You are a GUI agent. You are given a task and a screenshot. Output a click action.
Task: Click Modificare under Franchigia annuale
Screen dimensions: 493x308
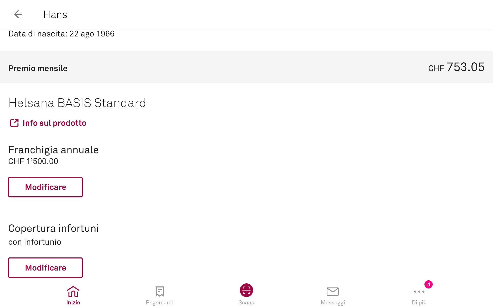pos(45,187)
